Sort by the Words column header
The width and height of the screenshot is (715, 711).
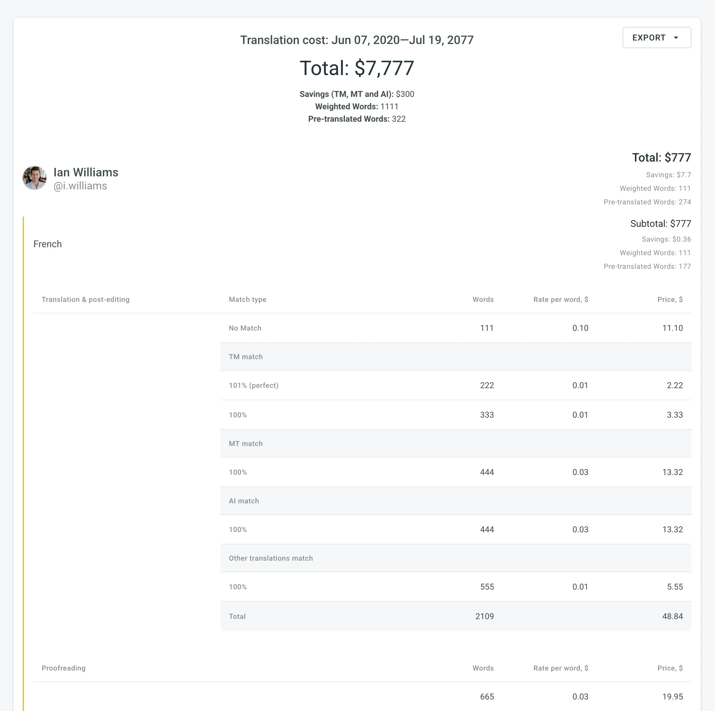[483, 300]
